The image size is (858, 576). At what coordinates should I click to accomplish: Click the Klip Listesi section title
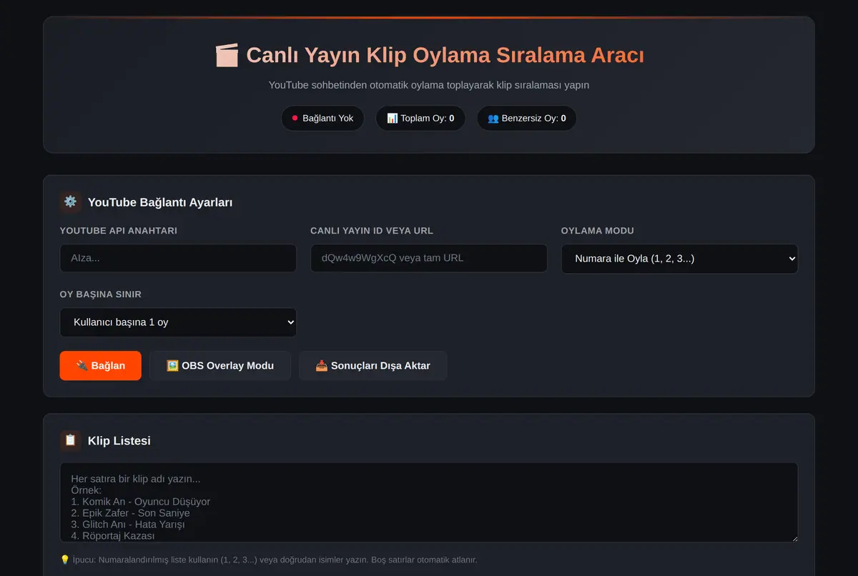pos(119,441)
